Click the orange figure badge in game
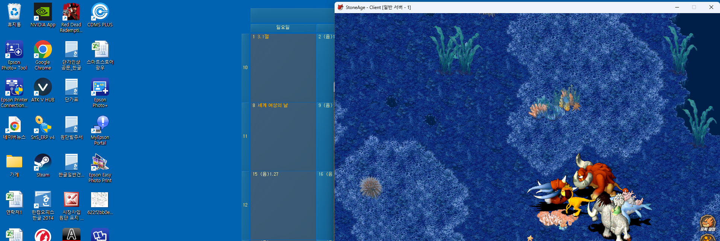 (708, 238)
